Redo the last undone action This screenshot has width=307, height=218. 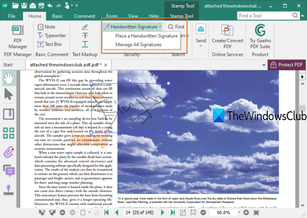point(59,6)
